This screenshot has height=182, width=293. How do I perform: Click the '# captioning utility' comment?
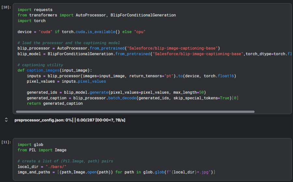tap(40, 65)
